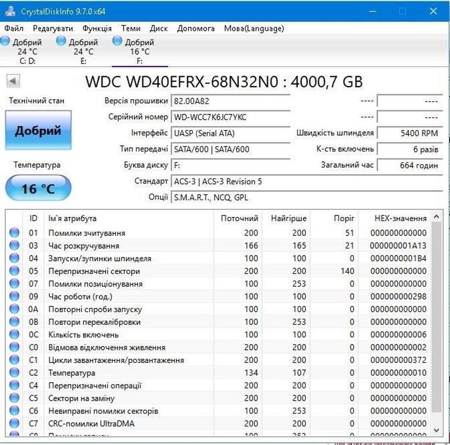The image size is (450, 445).
Task: Click the Добрий health status button
Action: click(x=38, y=130)
